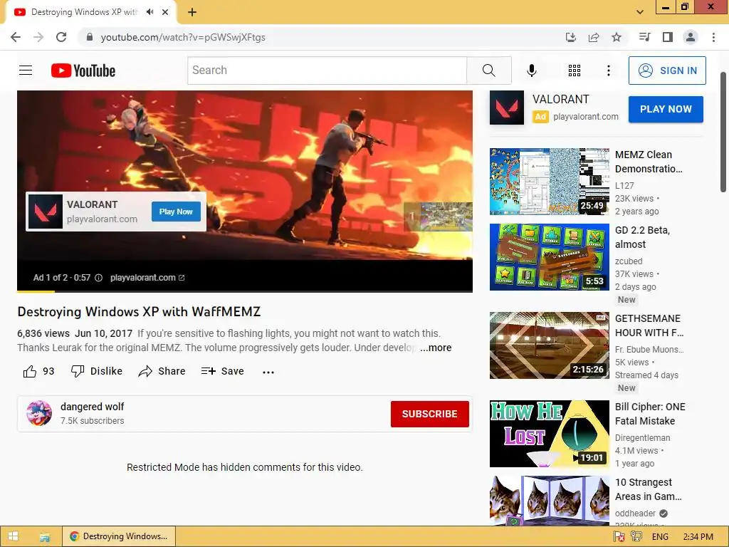The height and width of the screenshot is (547, 729).
Task: Open a new browser tab
Action: pyautogui.click(x=192, y=12)
